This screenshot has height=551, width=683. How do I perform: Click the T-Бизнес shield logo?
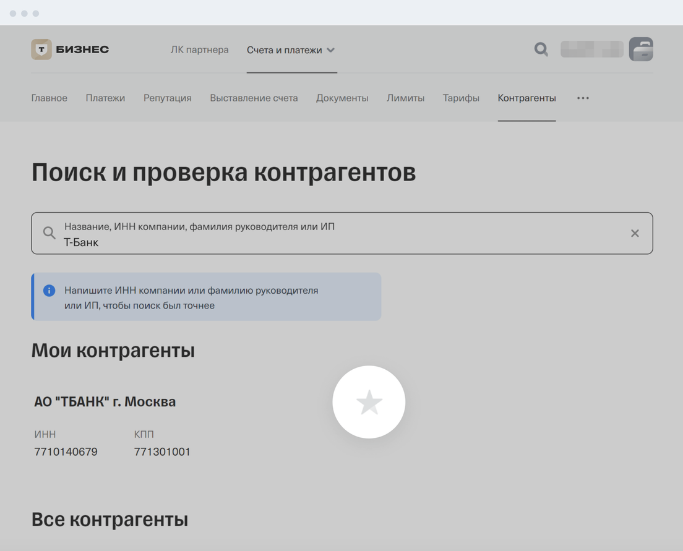pyautogui.click(x=41, y=49)
